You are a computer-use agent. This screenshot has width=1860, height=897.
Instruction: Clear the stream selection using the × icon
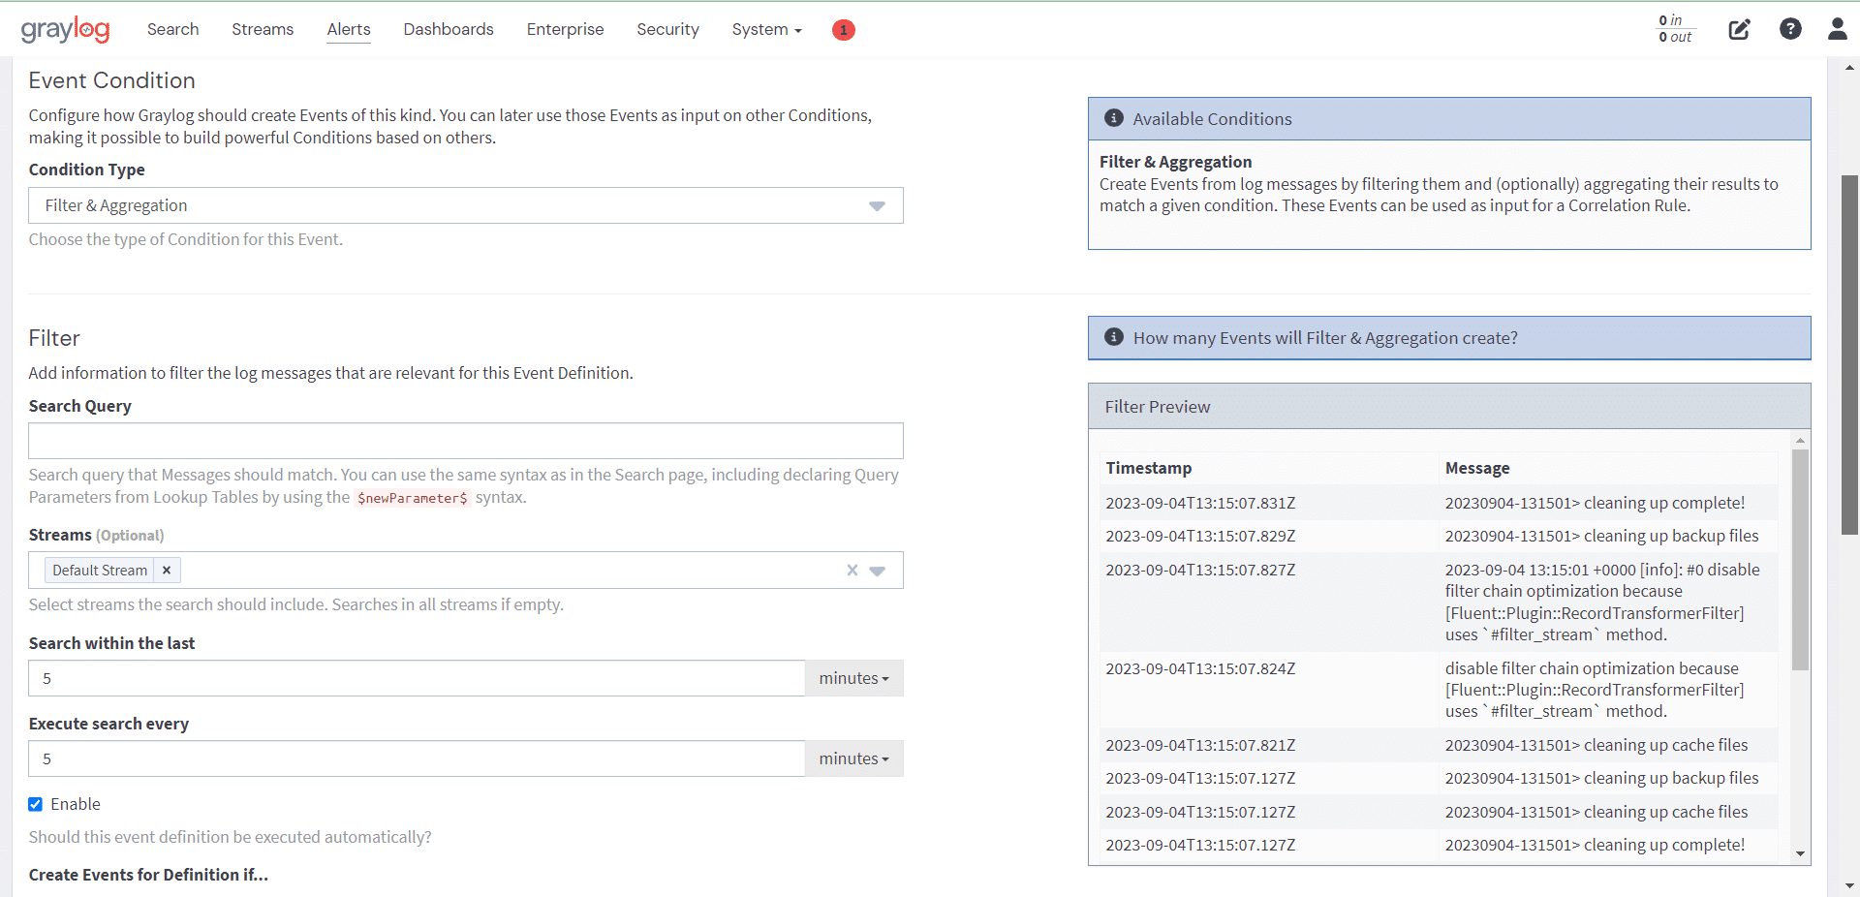(852, 571)
